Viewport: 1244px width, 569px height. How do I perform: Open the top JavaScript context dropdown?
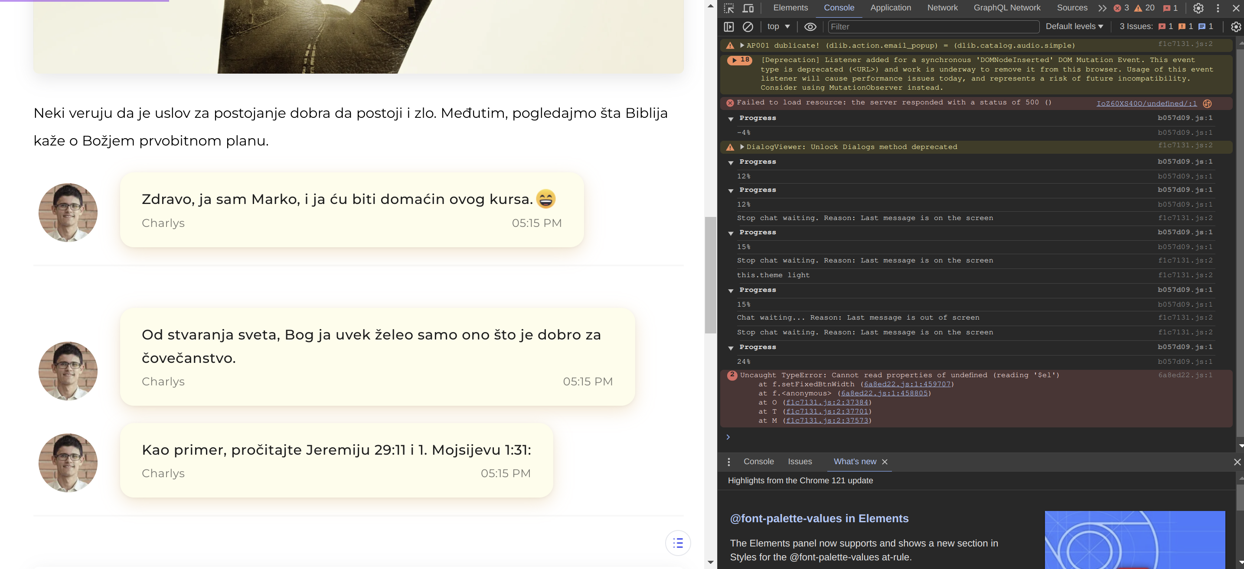click(778, 27)
